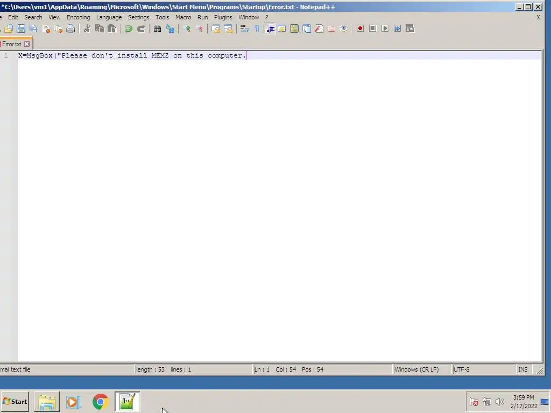The width and height of the screenshot is (551, 413).
Task: Click the MsgBox text on line 1
Action: coord(40,55)
